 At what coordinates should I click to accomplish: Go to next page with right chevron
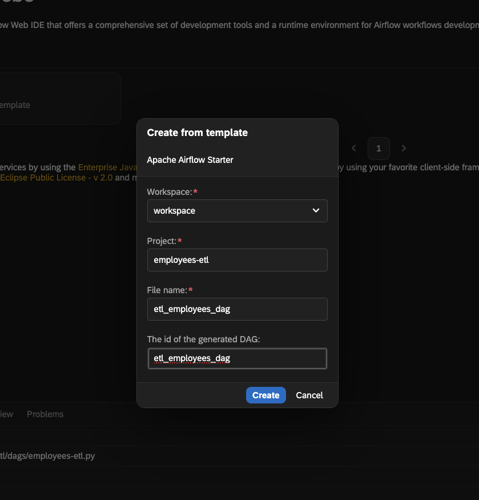404,148
